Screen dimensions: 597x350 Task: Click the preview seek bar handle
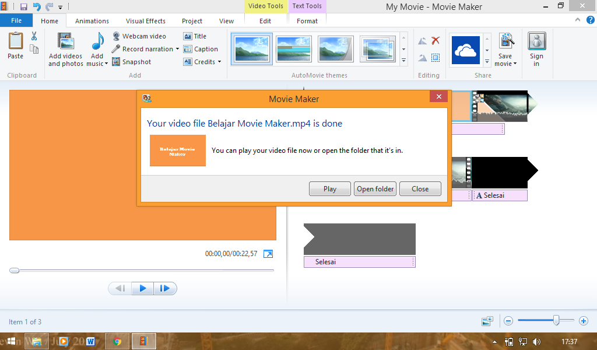pos(14,271)
